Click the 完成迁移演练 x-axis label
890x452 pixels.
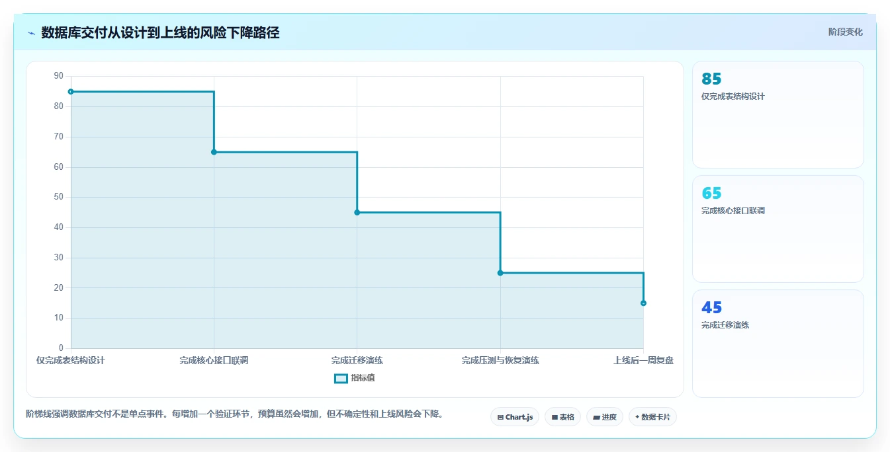click(357, 361)
